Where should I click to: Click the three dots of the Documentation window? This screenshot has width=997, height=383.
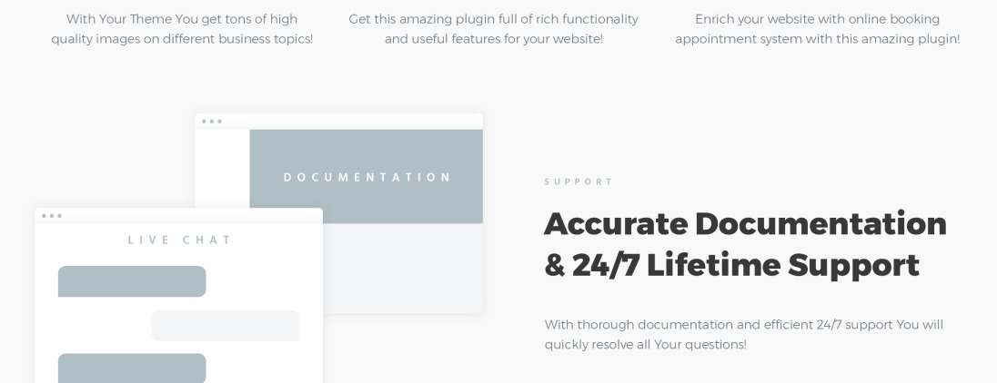tap(212, 121)
